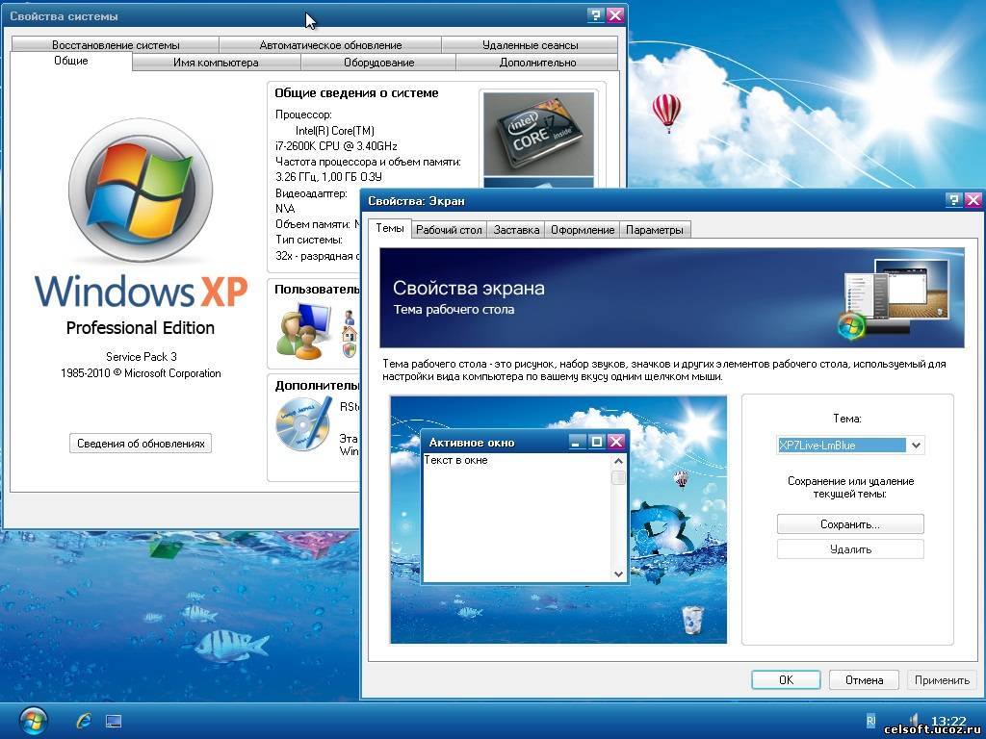Go to the Оформление tab
Viewport: 986px width, 739px height.
click(583, 230)
